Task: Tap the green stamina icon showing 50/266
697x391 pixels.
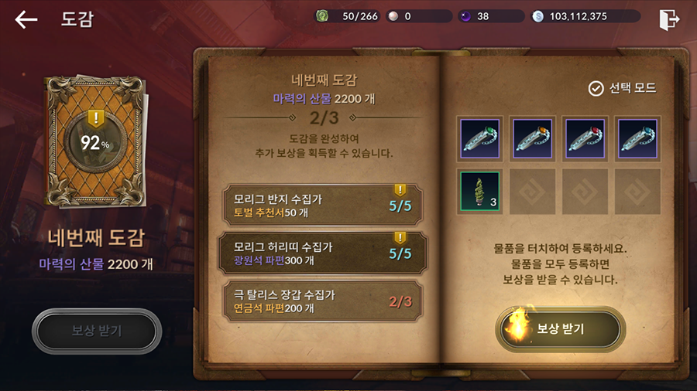Action: coord(322,16)
